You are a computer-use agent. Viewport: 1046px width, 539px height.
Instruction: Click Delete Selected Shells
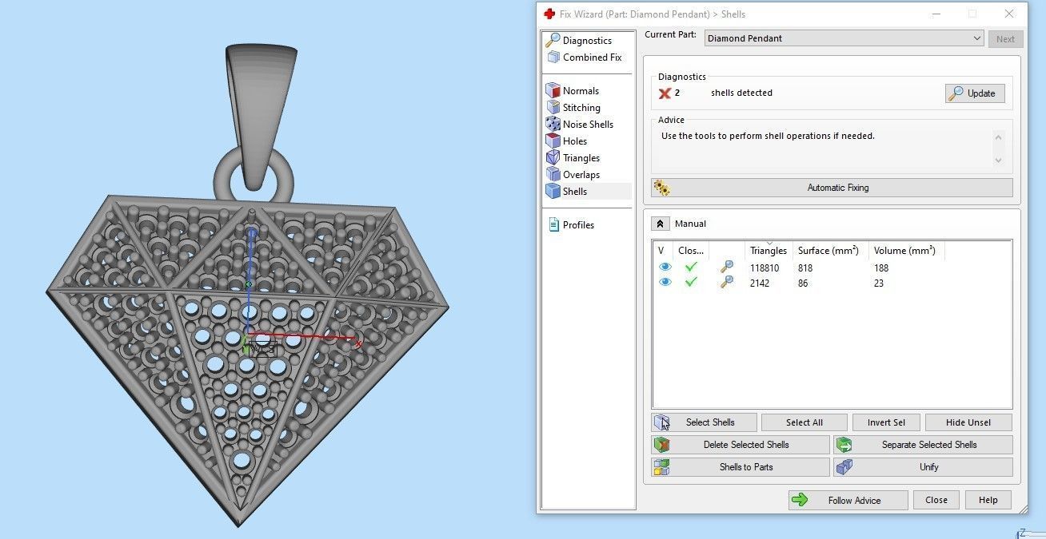(741, 445)
